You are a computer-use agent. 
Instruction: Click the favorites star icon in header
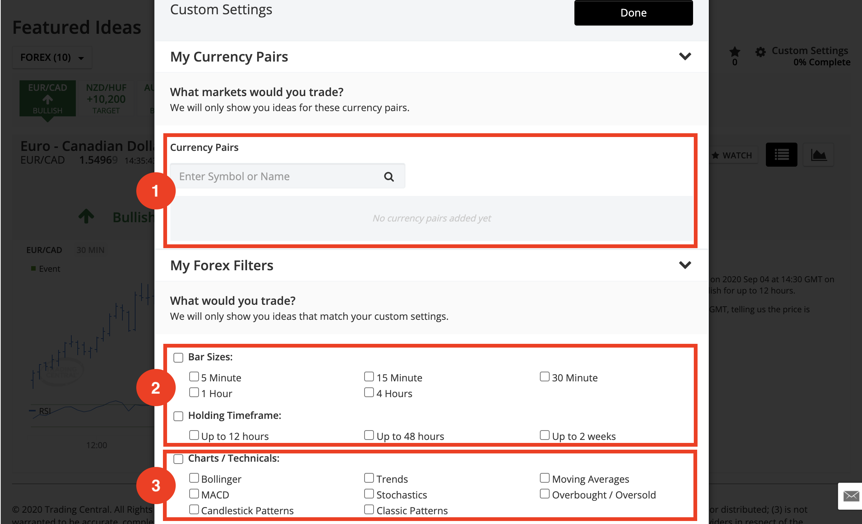tap(735, 51)
